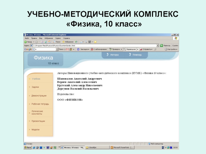This screenshot has width=206, height=154.
Task: Open the Back button history dropdown arrow
Action: point(34,42)
